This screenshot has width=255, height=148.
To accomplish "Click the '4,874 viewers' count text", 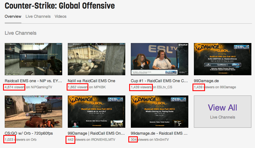I will pyautogui.click(x=15, y=87).
